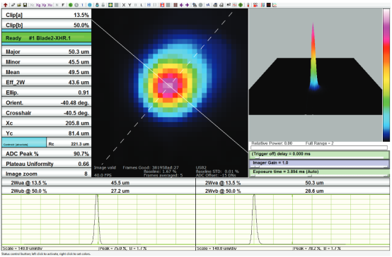This screenshot has height=257, width=392.
Task: Toggle the Y profile toolbar letter
Action: tap(129, 5)
